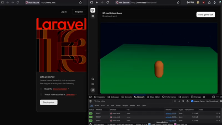Filter network requests by JS

(x=108, y=106)
